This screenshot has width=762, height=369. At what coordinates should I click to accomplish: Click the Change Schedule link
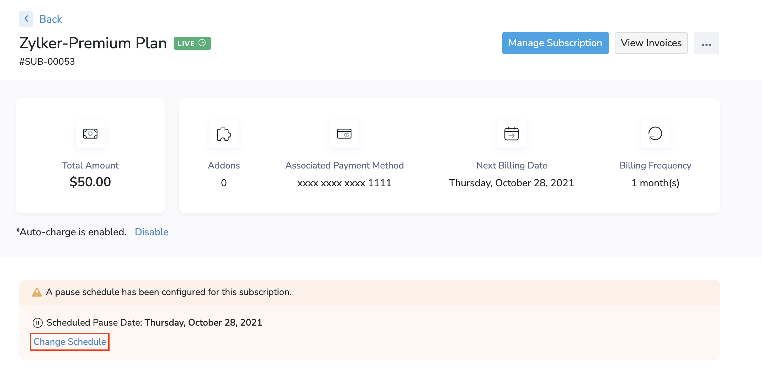[x=70, y=342]
